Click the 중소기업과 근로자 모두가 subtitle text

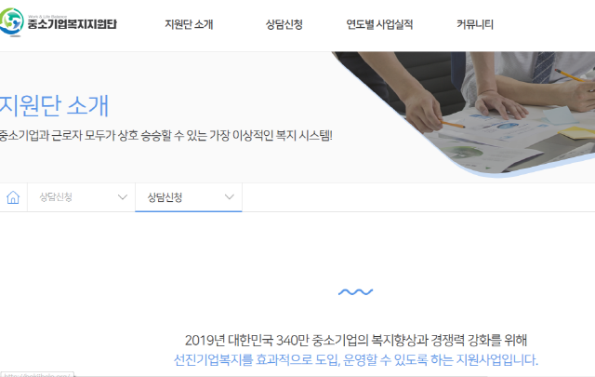coord(165,135)
